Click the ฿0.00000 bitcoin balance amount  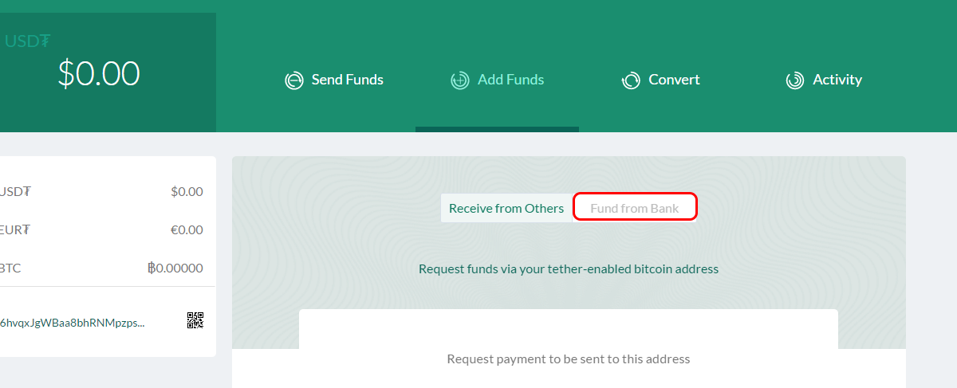coord(175,268)
